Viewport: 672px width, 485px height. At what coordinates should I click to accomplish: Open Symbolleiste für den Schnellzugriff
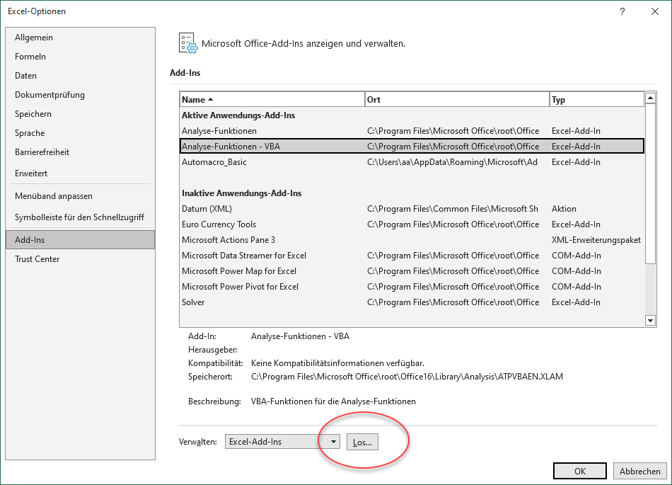pos(79,217)
